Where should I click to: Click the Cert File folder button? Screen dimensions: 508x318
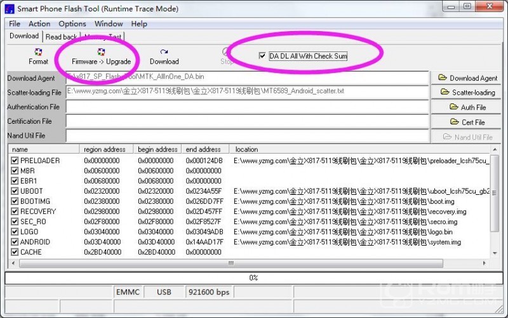point(466,122)
